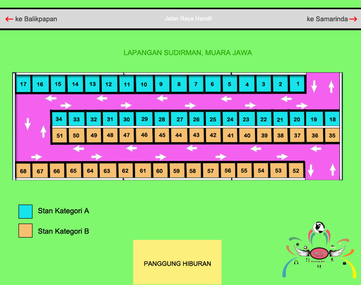
Task: Choose stand number 46 in Kategori B
Action: 144,135
